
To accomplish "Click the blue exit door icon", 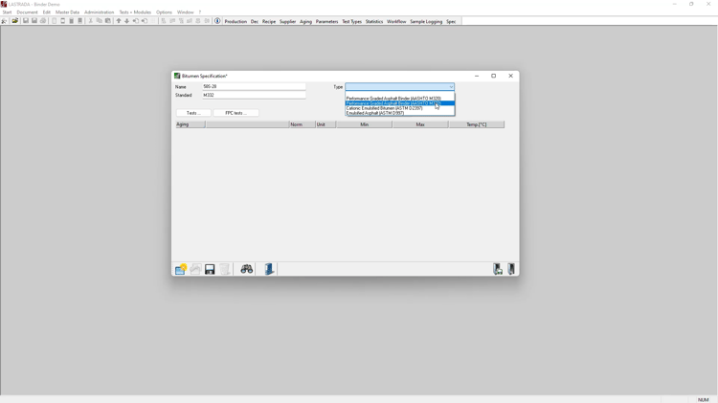I will coord(270,270).
